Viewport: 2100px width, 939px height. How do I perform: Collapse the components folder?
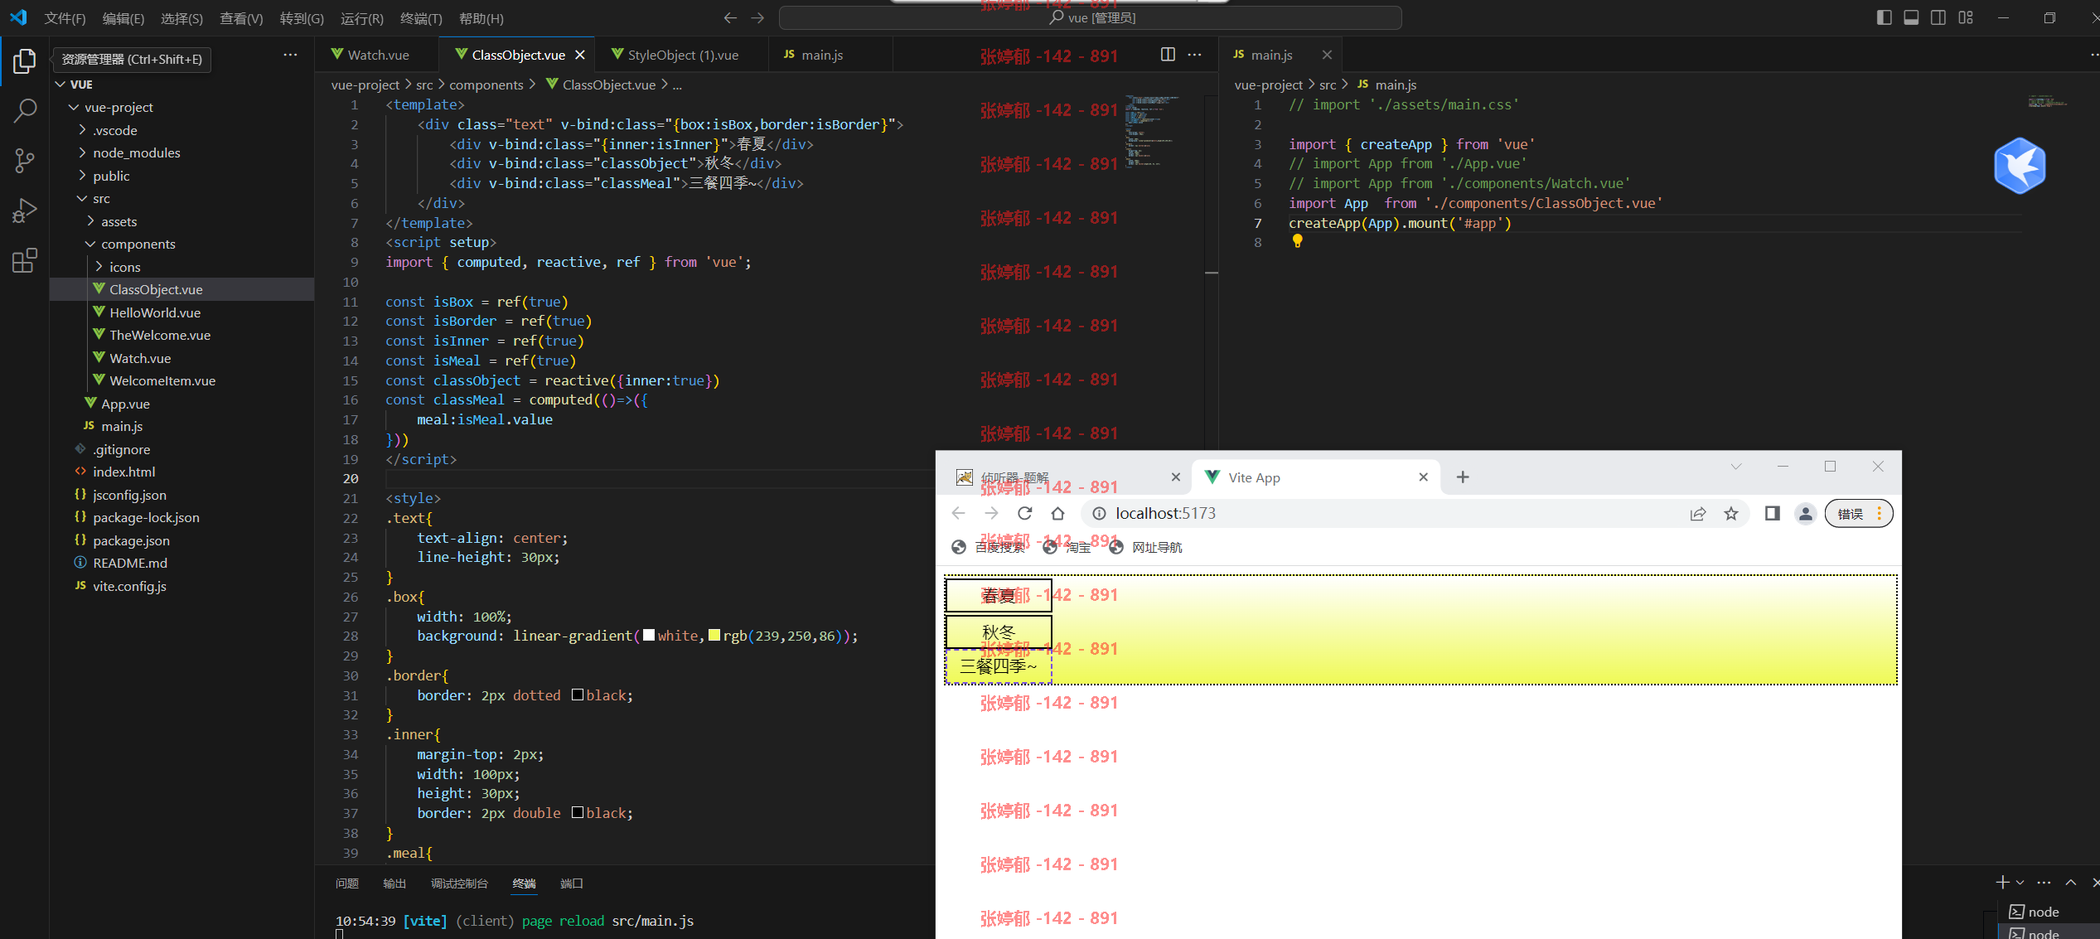click(x=90, y=244)
